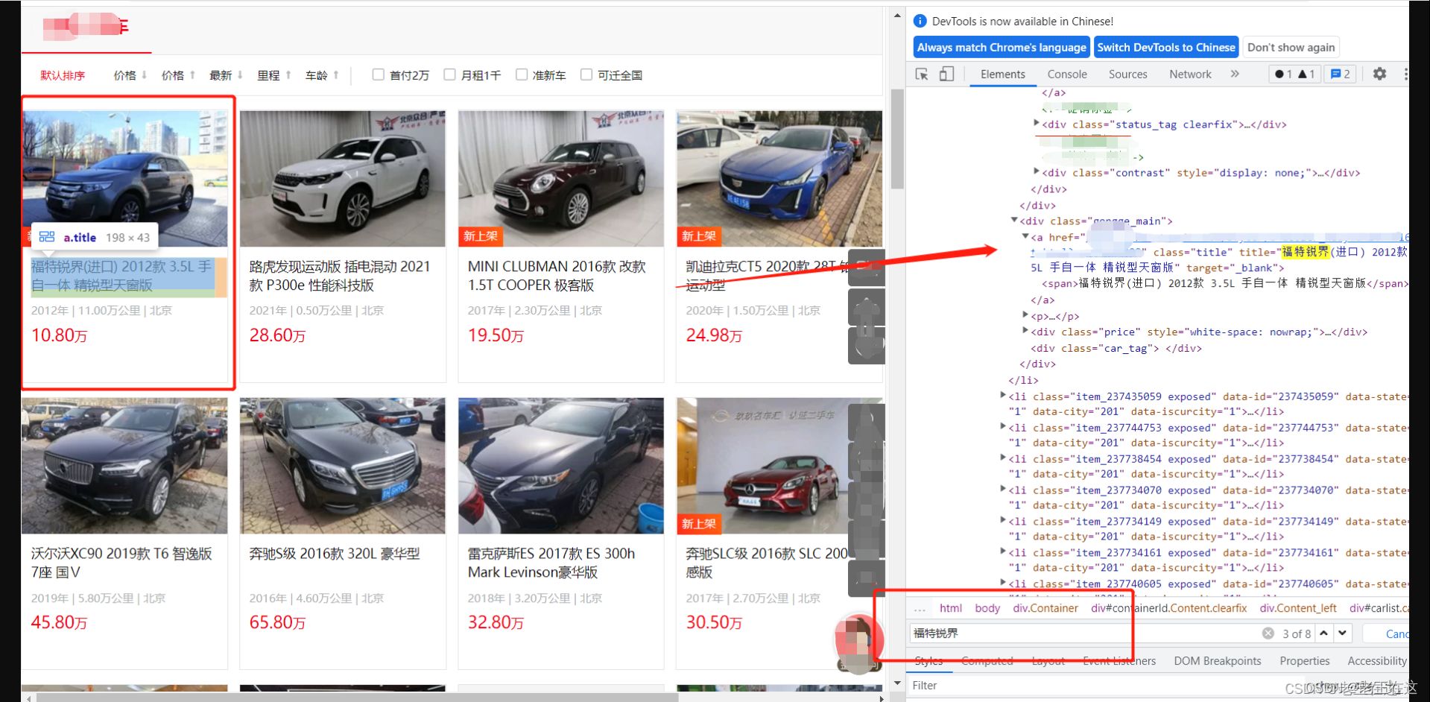Expand the contrast div node
The width and height of the screenshot is (1430, 702).
tap(1037, 172)
